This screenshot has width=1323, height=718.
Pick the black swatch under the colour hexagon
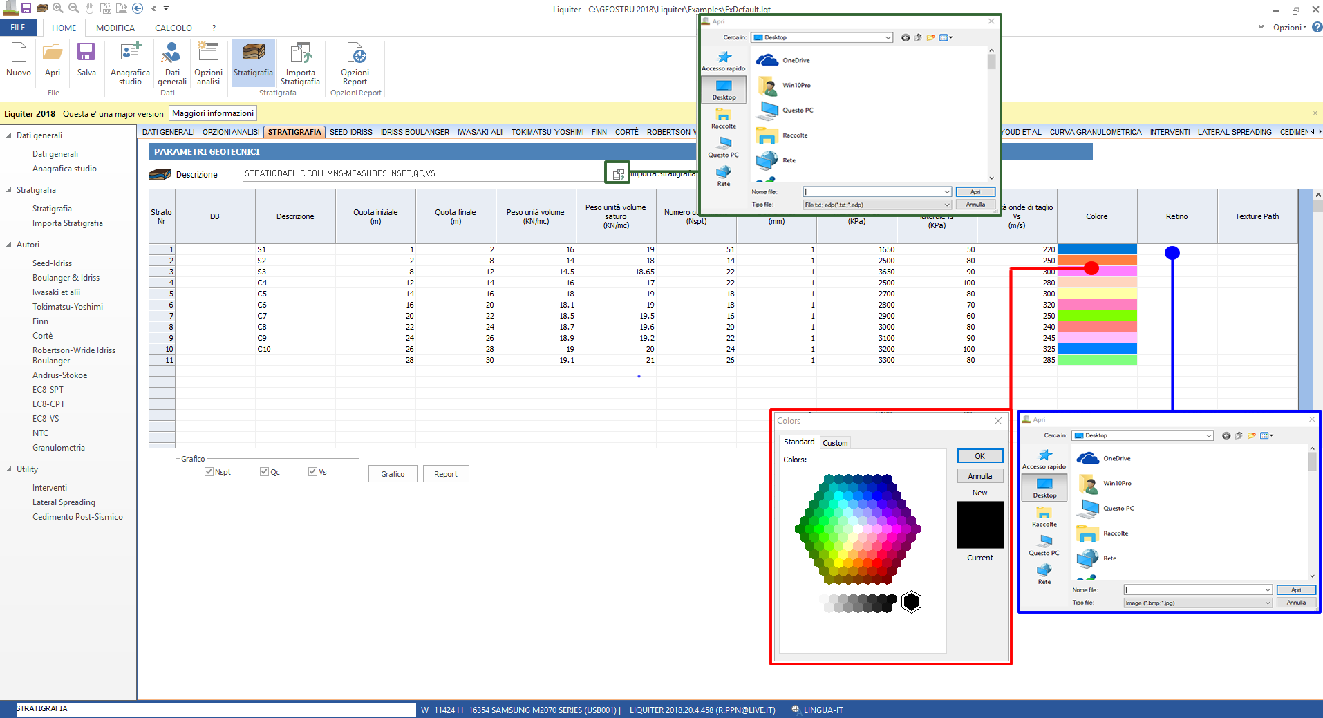[x=911, y=602]
